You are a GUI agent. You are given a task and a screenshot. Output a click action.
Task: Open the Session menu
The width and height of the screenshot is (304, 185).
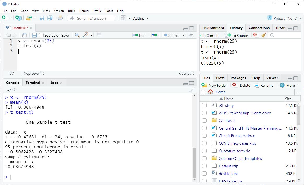59,11
